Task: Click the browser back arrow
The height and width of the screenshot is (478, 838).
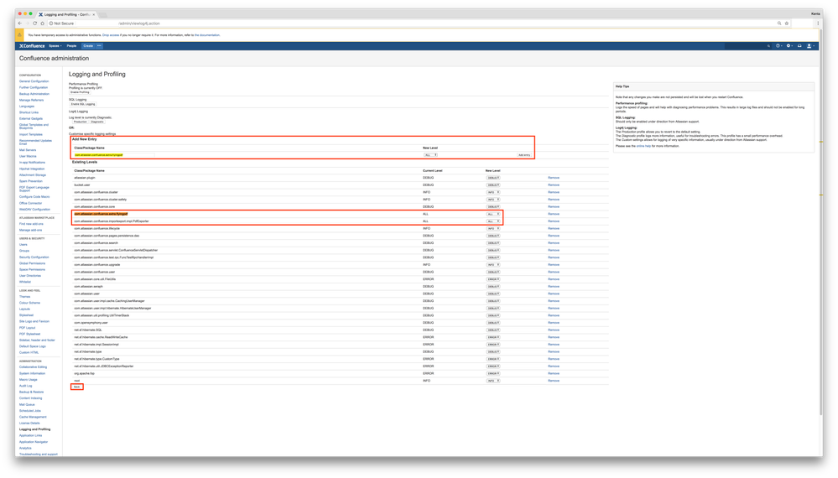Action: 20,23
